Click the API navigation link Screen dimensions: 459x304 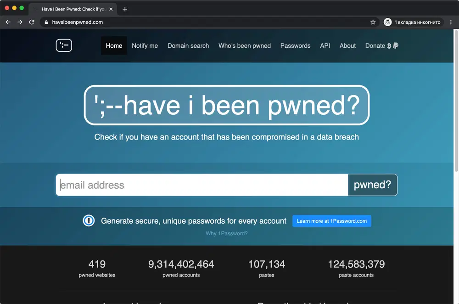click(325, 45)
